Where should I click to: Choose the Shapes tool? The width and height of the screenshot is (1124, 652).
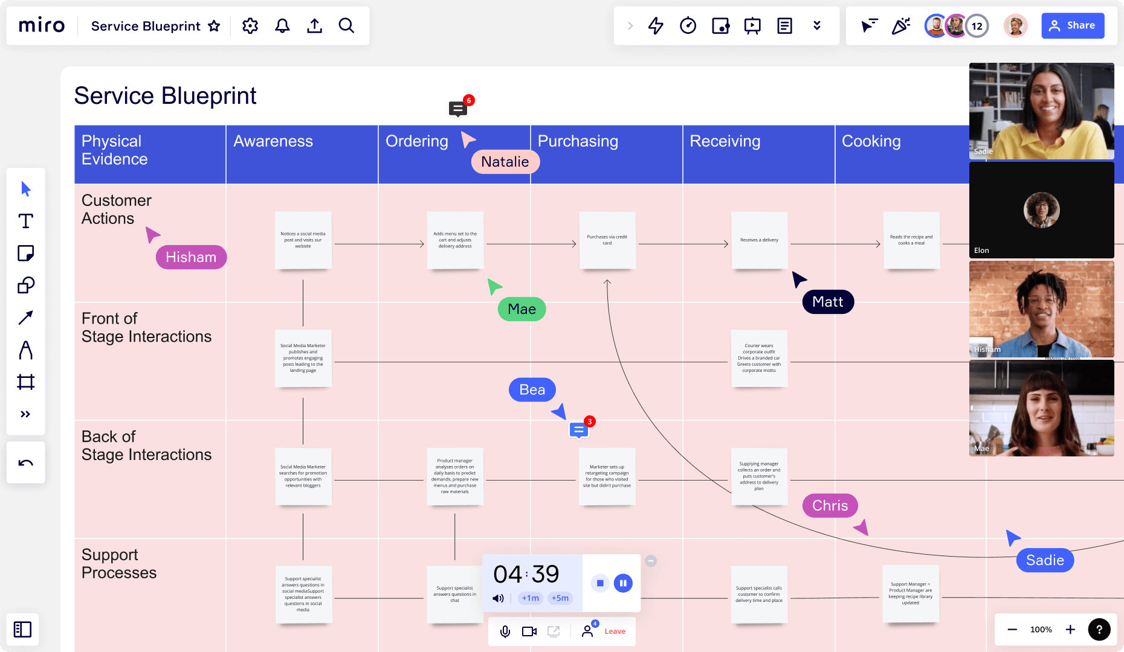click(25, 285)
